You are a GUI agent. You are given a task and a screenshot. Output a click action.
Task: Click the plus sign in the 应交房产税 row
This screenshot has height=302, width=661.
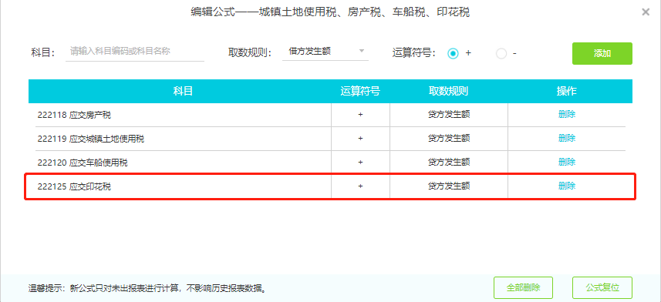click(x=360, y=114)
